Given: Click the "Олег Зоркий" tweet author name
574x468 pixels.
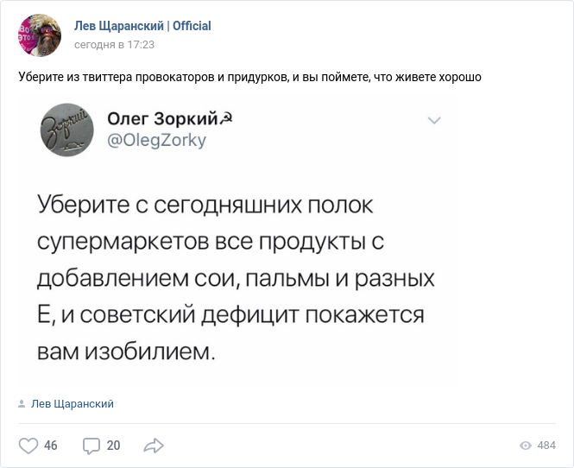Looking at the screenshot, I should pyautogui.click(x=161, y=117).
